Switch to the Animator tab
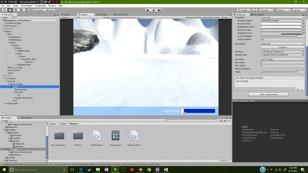Viewport: 308px width, 173px height. (x=102, y=14)
